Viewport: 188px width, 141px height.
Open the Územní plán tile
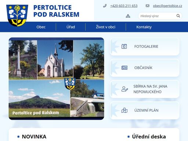145,111
